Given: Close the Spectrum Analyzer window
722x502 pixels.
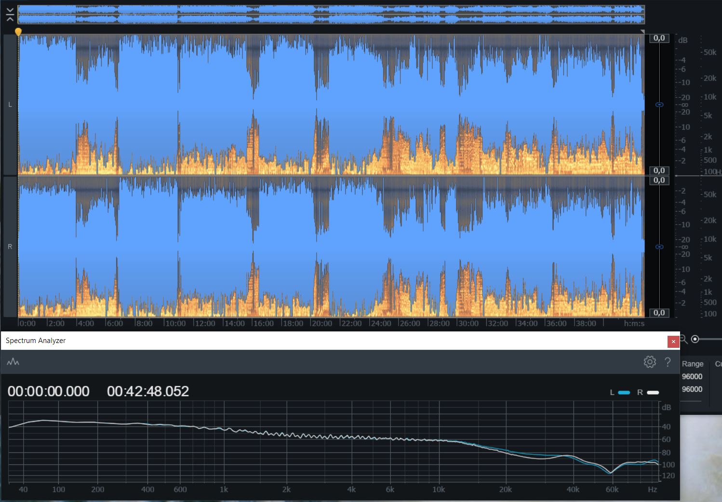Looking at the screenshot, I should click(673, 342).
